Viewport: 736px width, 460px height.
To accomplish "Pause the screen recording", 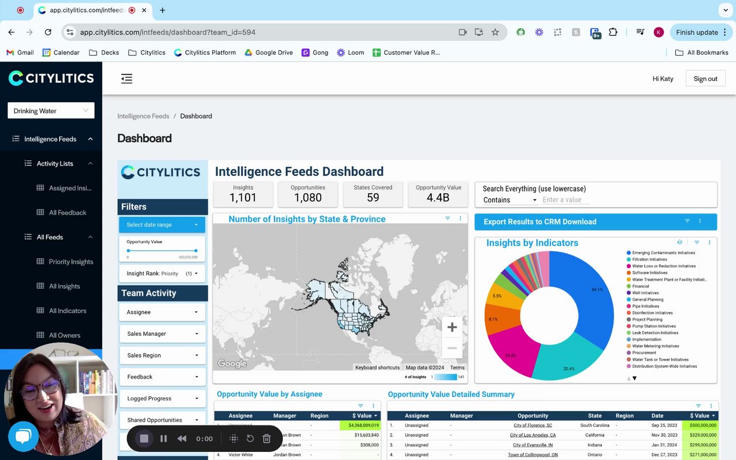I will 163,439.
